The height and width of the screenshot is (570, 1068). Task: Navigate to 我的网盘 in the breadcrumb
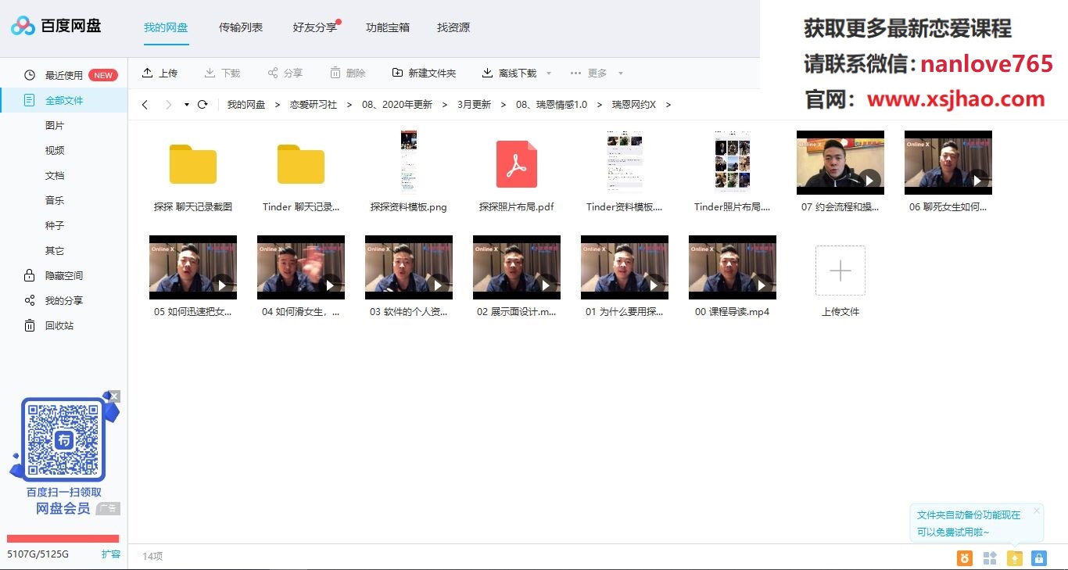(x=246, y=104)
